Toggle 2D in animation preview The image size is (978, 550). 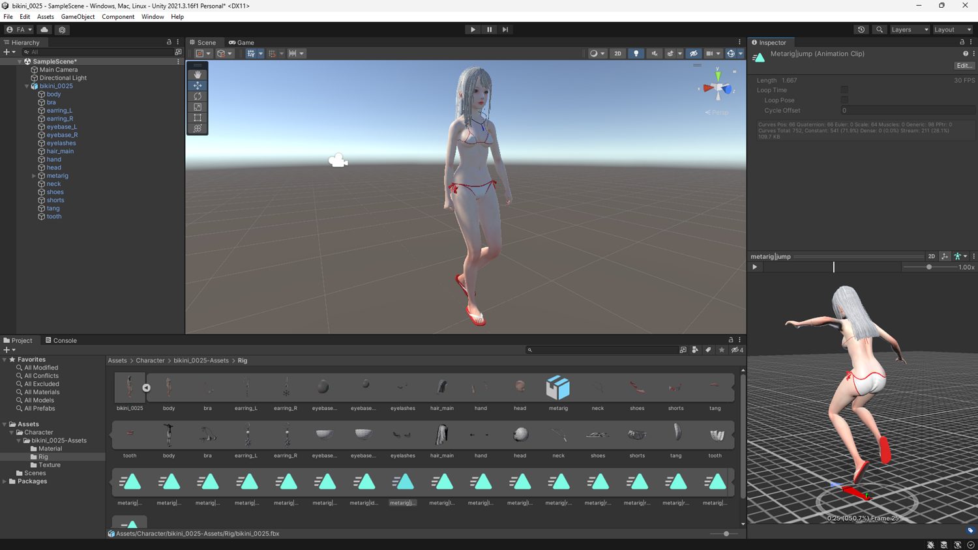932,256
